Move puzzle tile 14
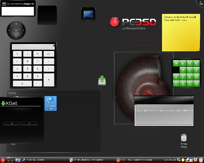 [x=176, y=63]
